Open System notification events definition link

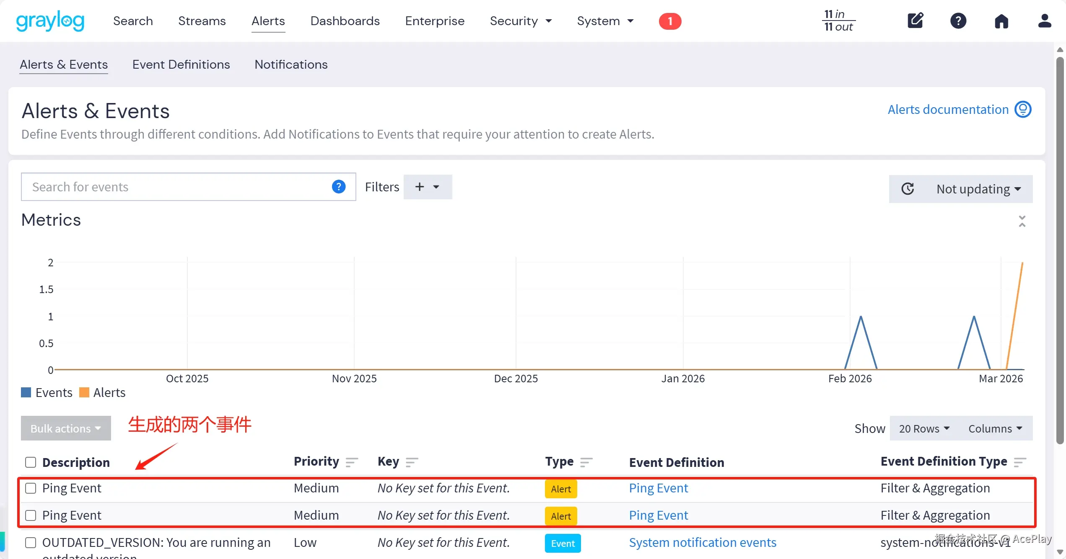tap(703, 543)
